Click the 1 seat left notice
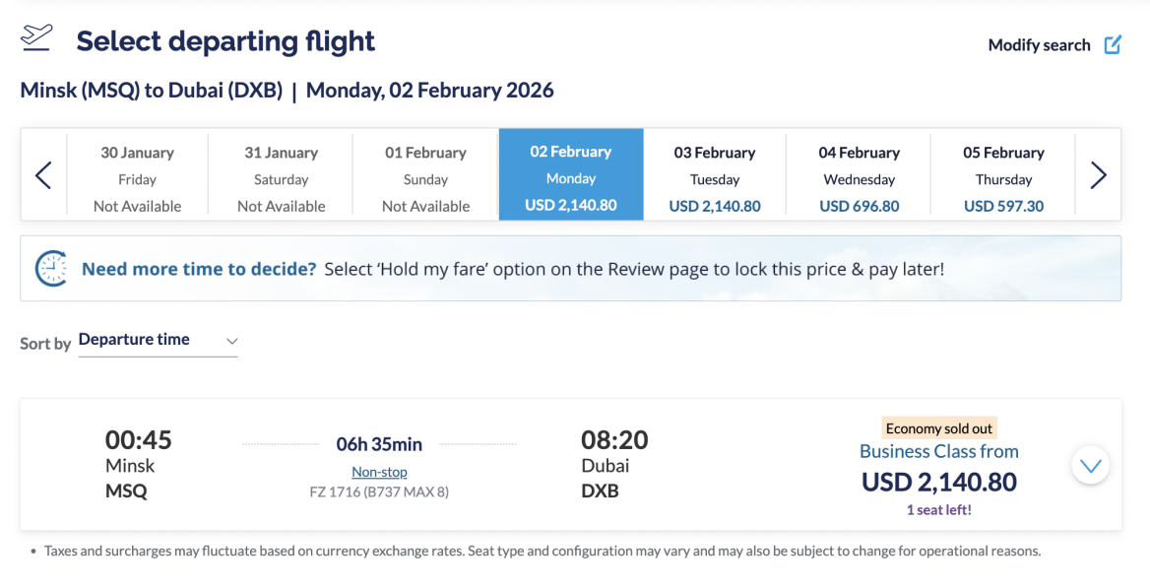This screenshot has height=588, width=1150. coord(938,509)
